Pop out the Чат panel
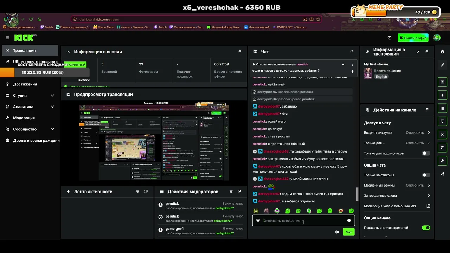 (x=352, y=52)
